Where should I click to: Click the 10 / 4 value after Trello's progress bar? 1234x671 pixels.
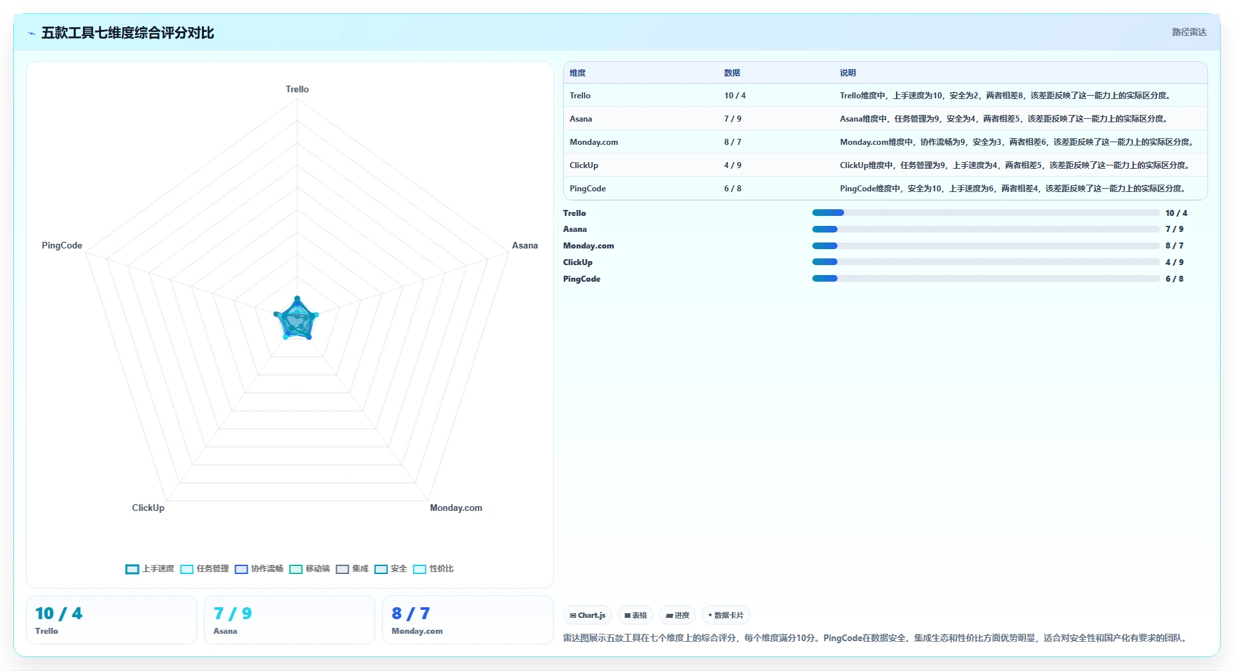tap(1176, 213)
